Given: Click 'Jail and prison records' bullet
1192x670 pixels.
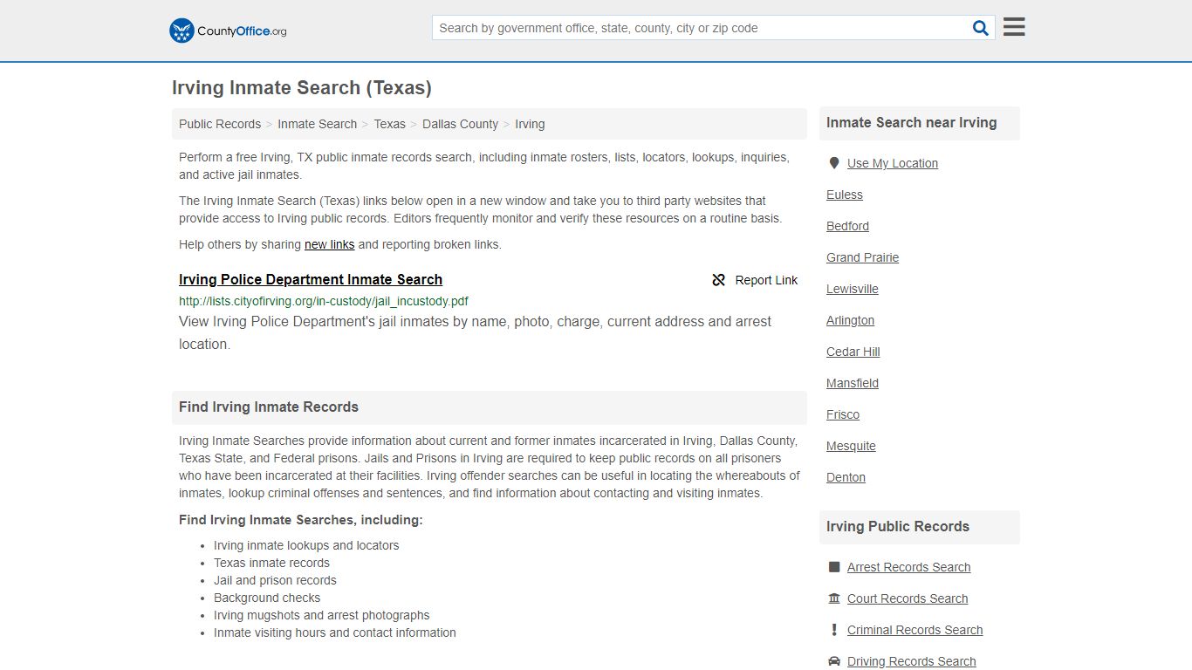Looking at the screenshot, I should click(275, 580).
